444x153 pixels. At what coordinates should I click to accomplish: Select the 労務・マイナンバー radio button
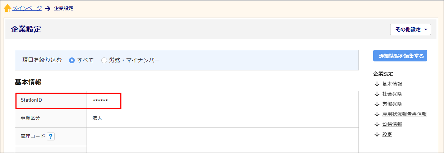[104, 60]
